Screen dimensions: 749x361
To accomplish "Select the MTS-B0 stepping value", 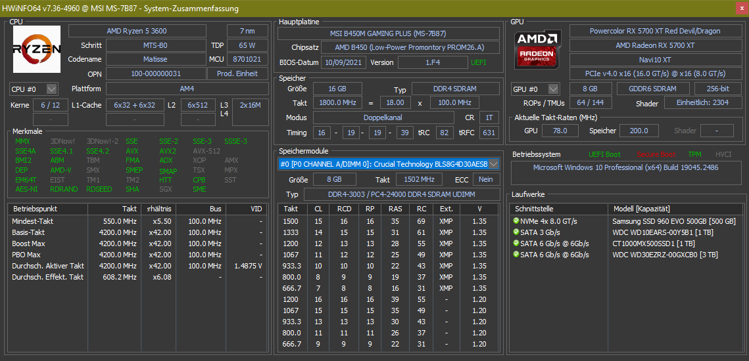I will [156, 45].
